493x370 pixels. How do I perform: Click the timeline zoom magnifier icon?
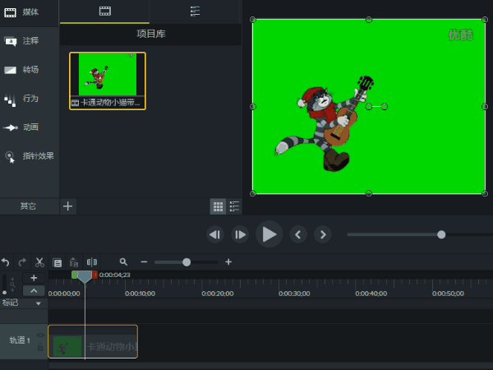(123, 261)
